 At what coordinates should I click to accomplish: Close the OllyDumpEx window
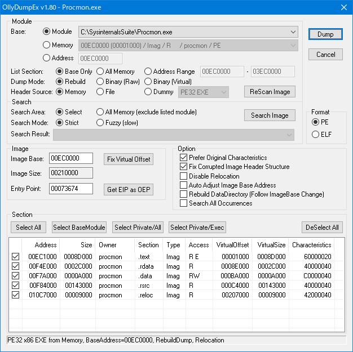344,7
